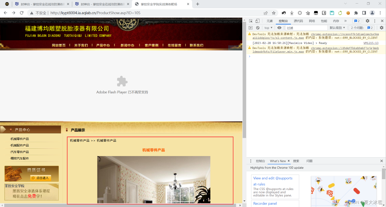This screenshot has width=386, height=207.
Task: Open View and edit @supports at-rules link
Action: (x=273, y=181)
